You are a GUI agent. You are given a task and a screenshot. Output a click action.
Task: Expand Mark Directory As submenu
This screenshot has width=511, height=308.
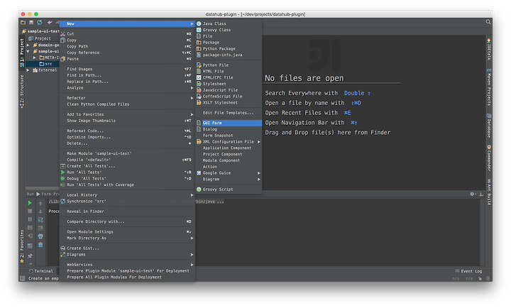127,238
